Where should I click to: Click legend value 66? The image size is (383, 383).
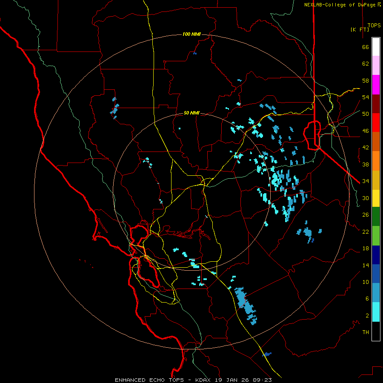[x=366, y=47]
